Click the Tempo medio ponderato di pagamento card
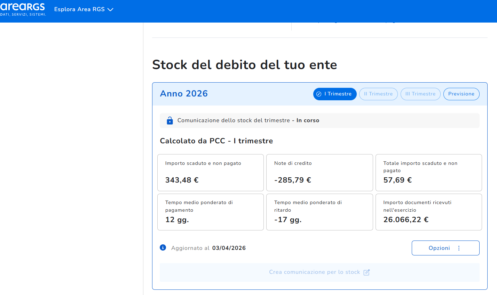The width and height of the screenshot is (497, 295). click(211, 212)
